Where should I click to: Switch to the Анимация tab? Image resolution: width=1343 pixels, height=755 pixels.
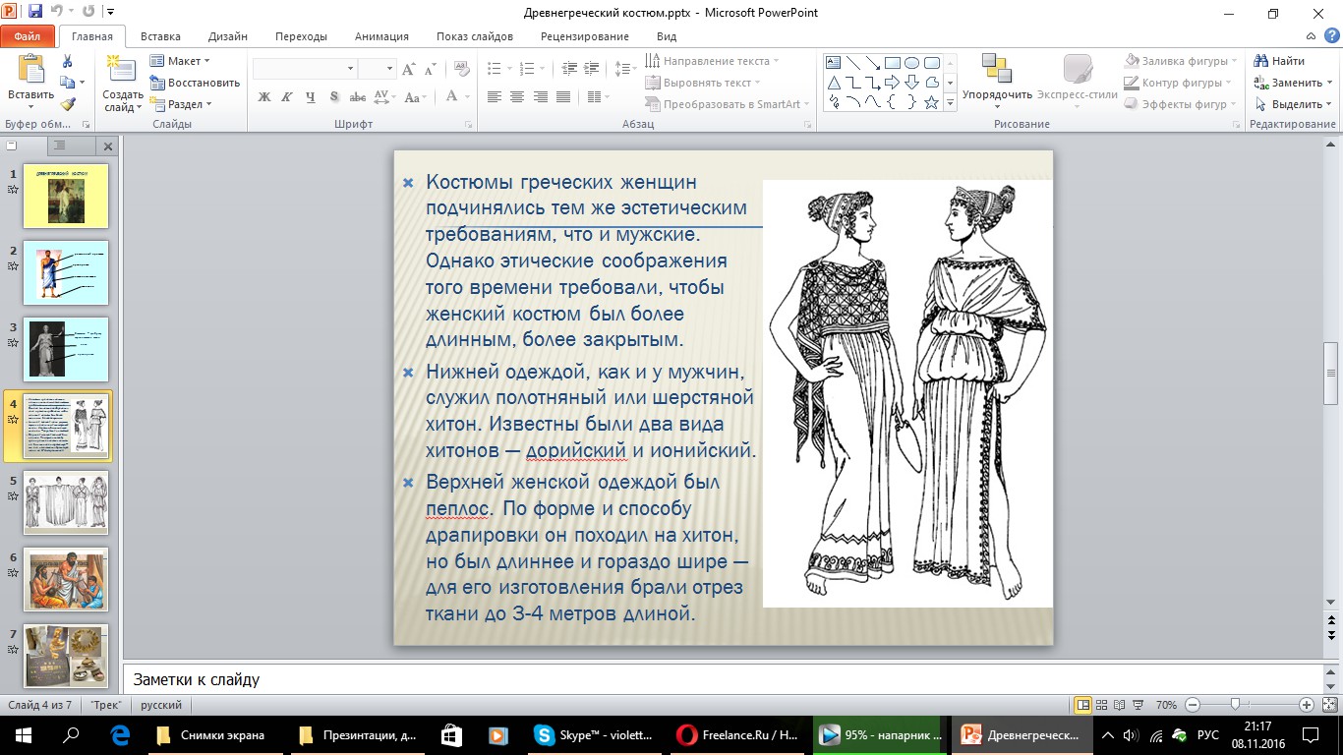(380, 36)
